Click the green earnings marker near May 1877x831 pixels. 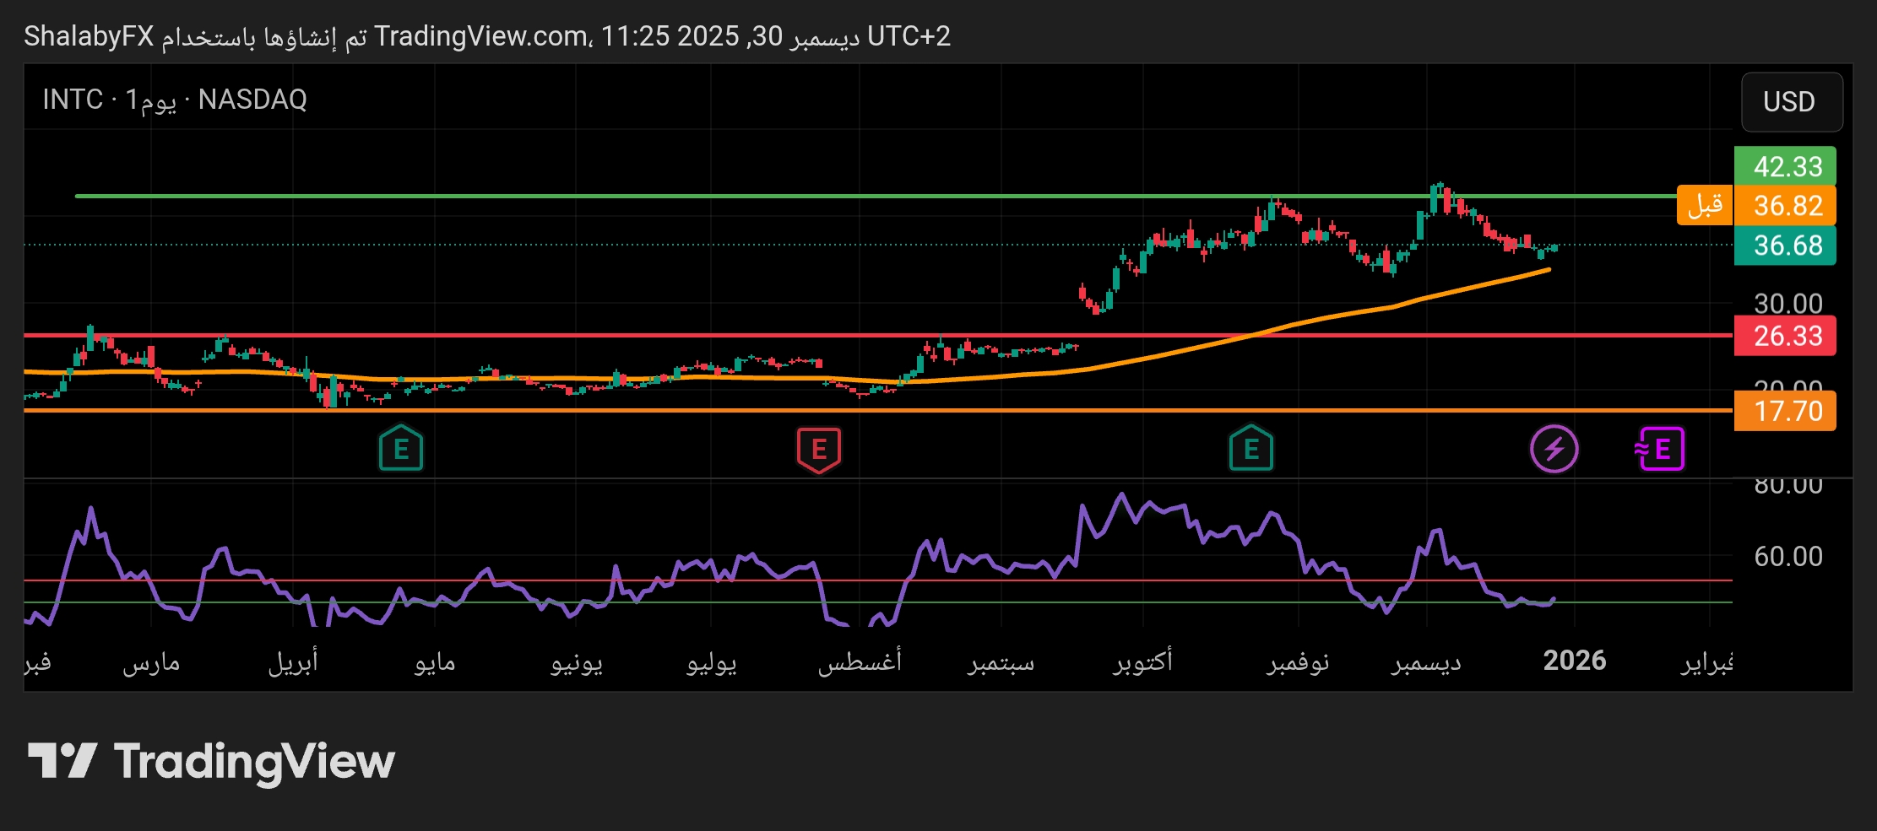coord(401,449)
